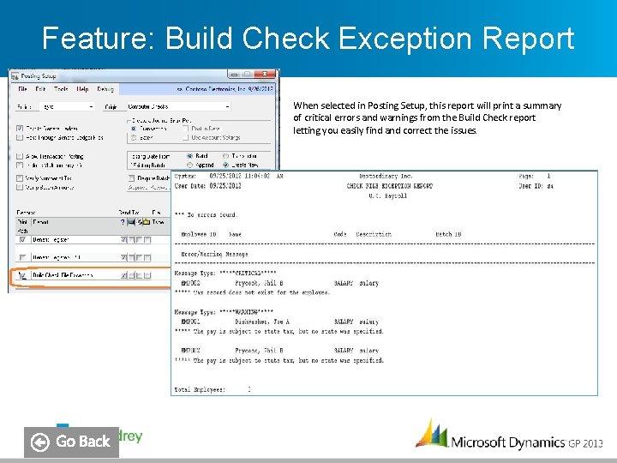
Task: Tick the only unchecked Print box in Reports list
Action: pyautogui.click(x=22, y=257)
